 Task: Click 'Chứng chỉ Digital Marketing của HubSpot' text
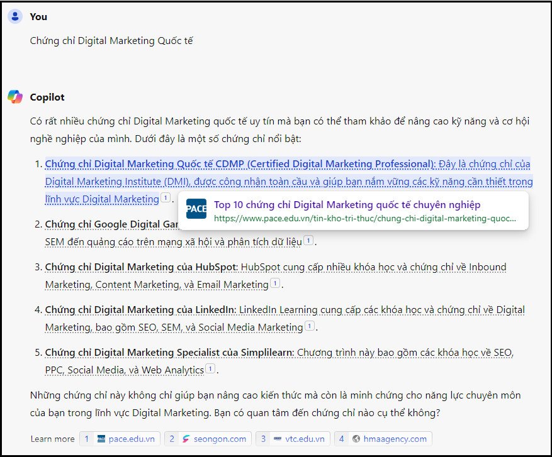pos(142,267)
